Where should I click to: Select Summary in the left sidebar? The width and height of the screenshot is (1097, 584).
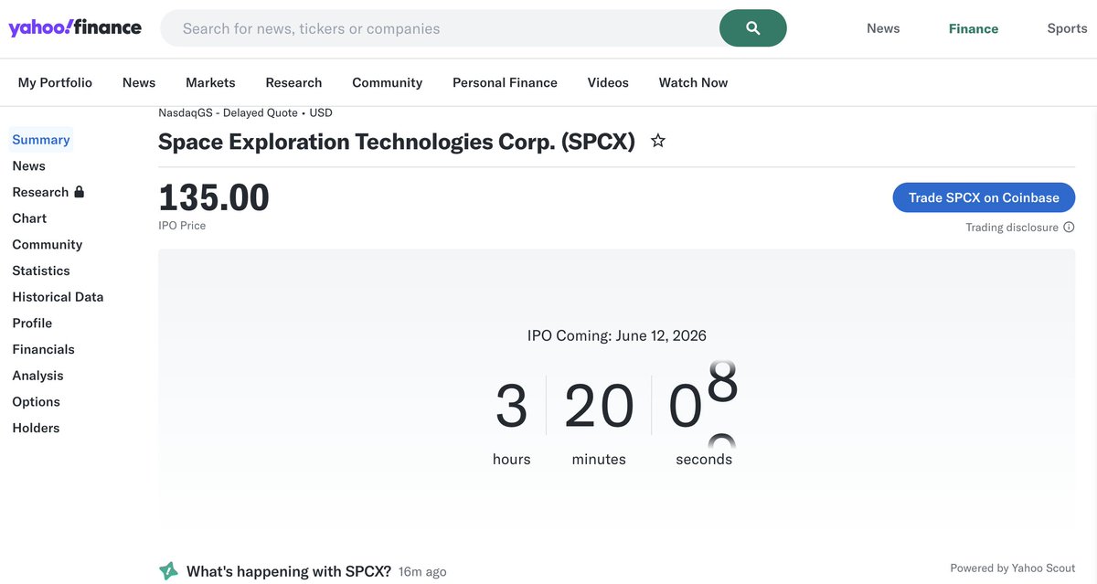tap(41, 140)
